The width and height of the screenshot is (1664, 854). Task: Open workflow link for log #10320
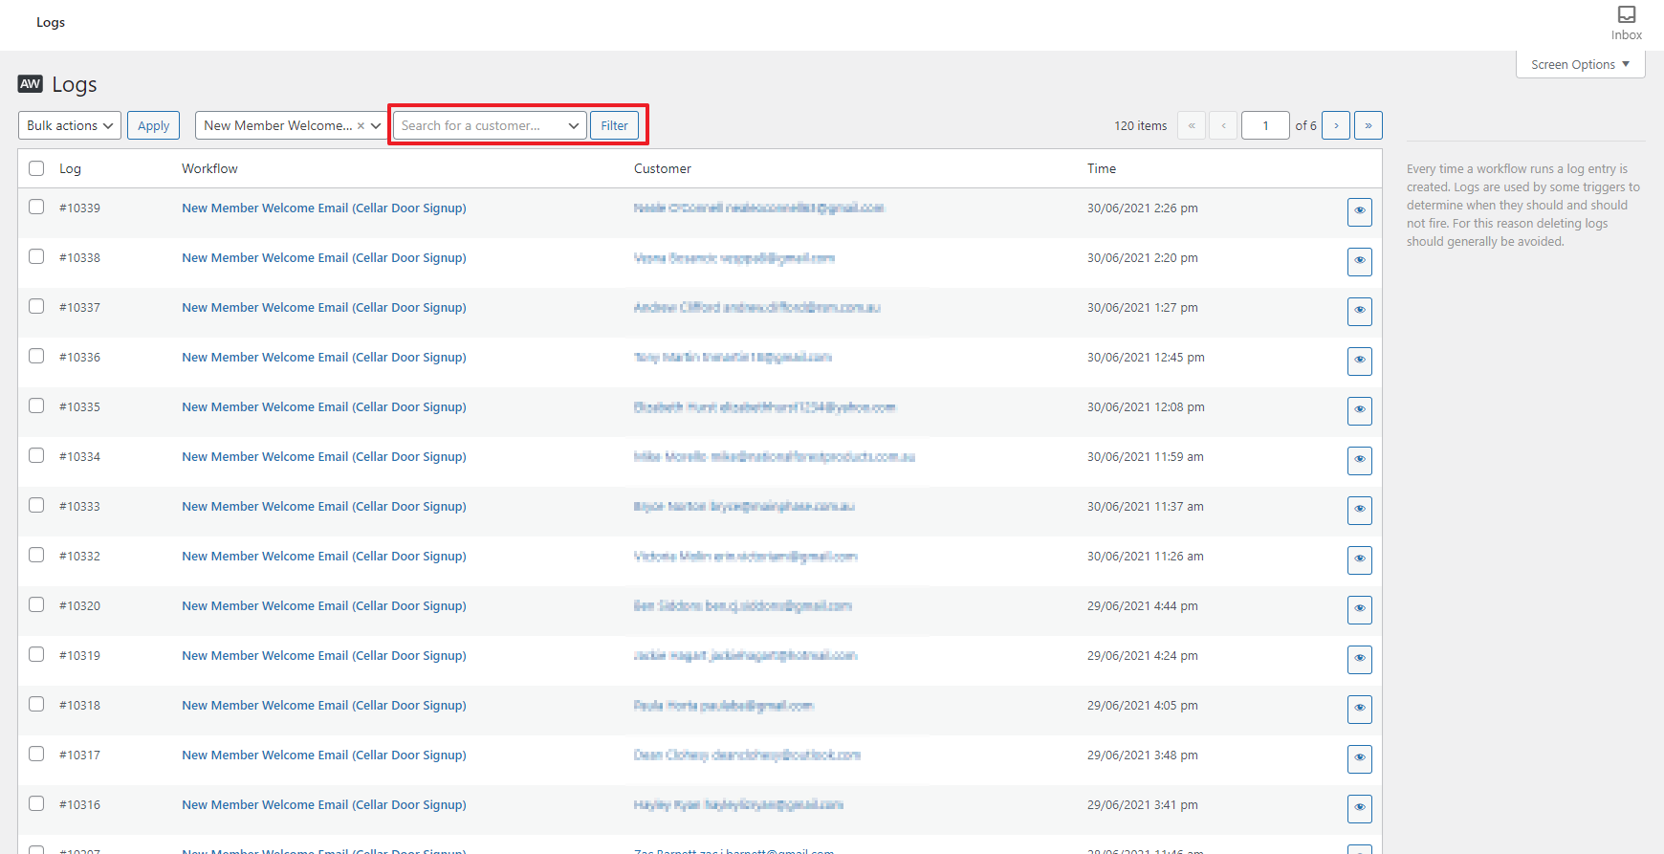tap(324, 605)
